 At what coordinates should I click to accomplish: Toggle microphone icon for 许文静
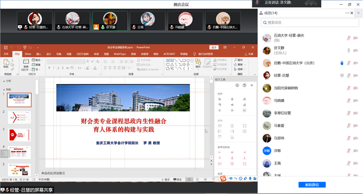[x=349, y=50]
